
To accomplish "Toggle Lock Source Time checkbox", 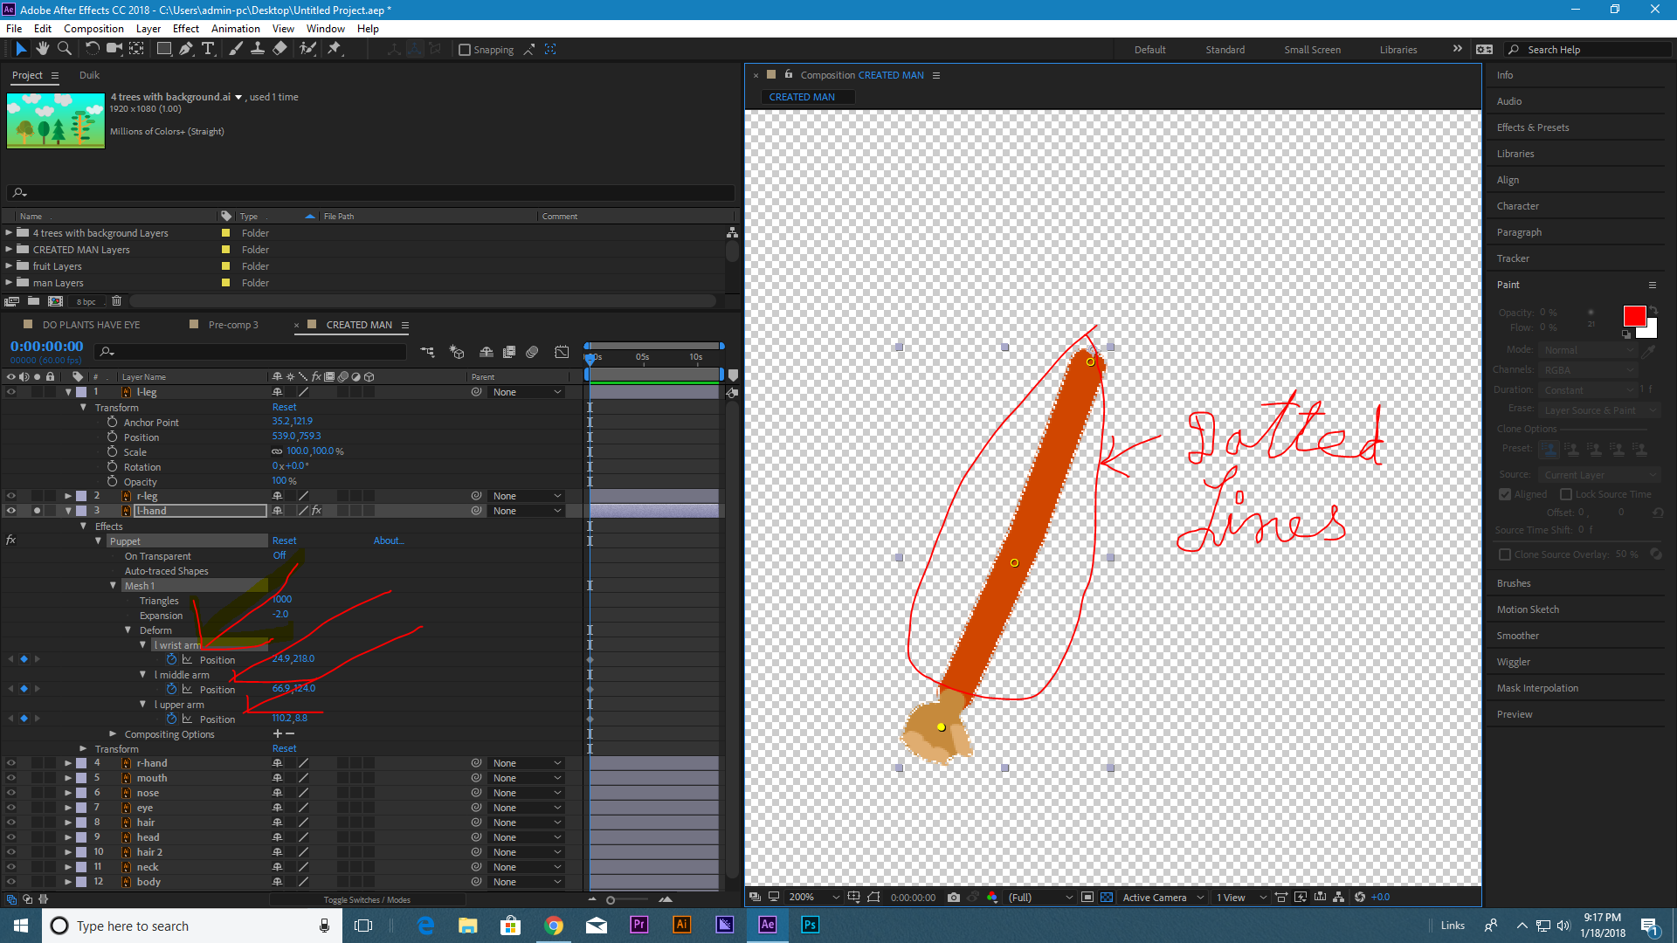I will [x=1566, y=494].
